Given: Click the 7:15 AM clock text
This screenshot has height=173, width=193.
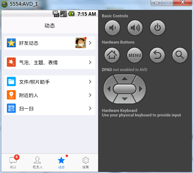Looking at the screenshot, I should point(87,14).
